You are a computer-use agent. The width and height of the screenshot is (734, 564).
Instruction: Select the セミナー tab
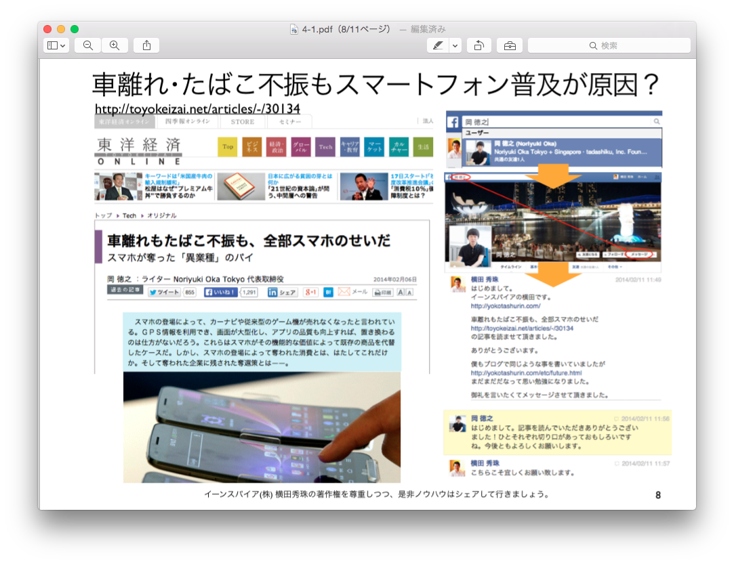pyautogui.click(x=290, y=122)
